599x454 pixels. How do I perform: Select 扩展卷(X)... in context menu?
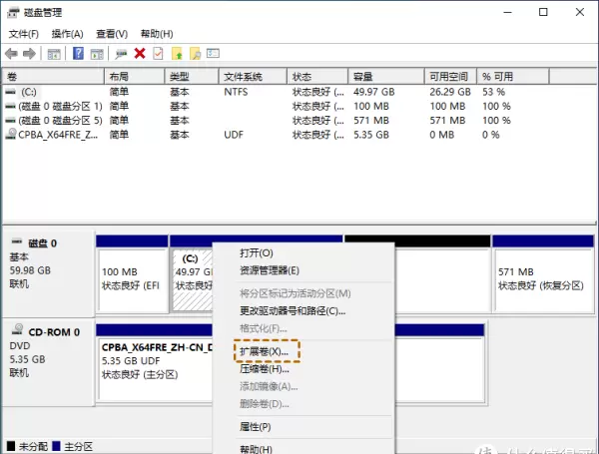click(265, 351)
